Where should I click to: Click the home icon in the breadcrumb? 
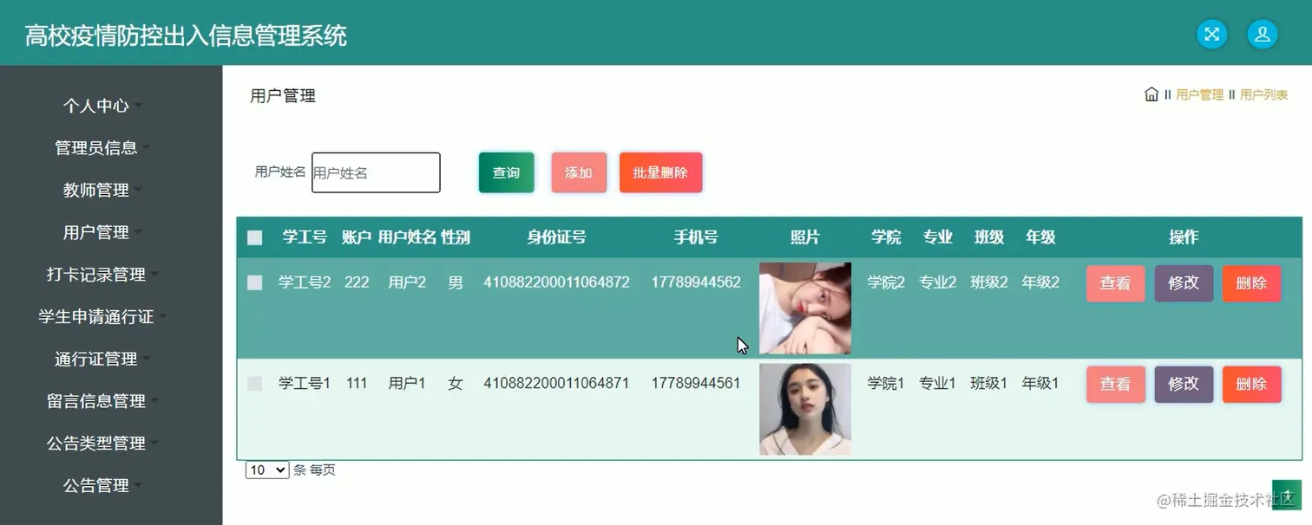coord(1151,94)
